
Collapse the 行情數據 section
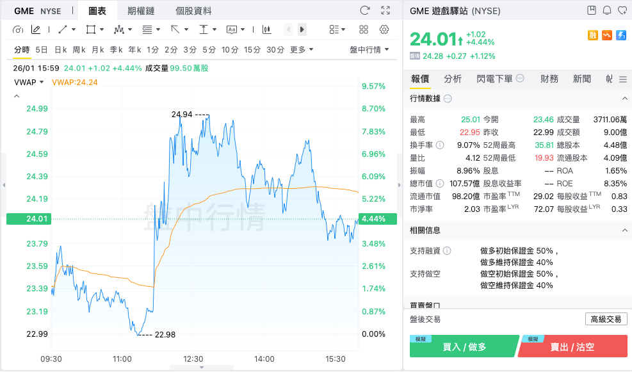click(624, 99)
